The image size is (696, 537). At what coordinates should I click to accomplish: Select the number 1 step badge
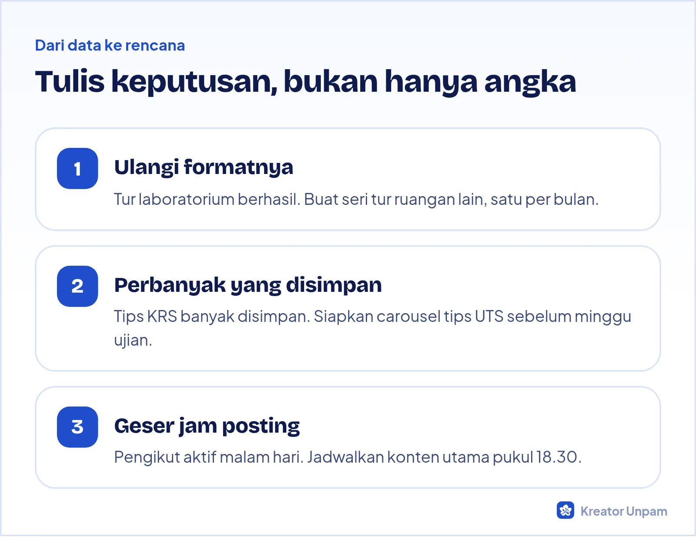coord(77,169)
